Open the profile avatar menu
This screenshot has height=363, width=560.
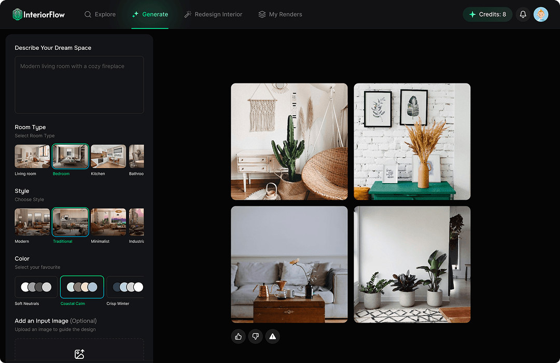(x=541, y=14)
